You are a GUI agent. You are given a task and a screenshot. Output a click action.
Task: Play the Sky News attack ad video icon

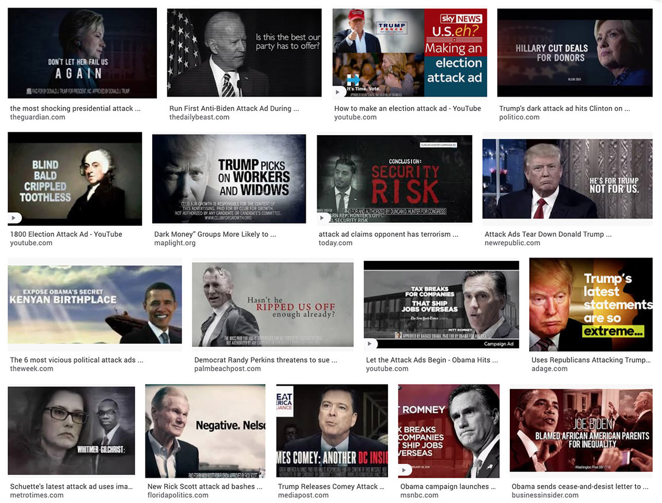(x=337, y=91)
